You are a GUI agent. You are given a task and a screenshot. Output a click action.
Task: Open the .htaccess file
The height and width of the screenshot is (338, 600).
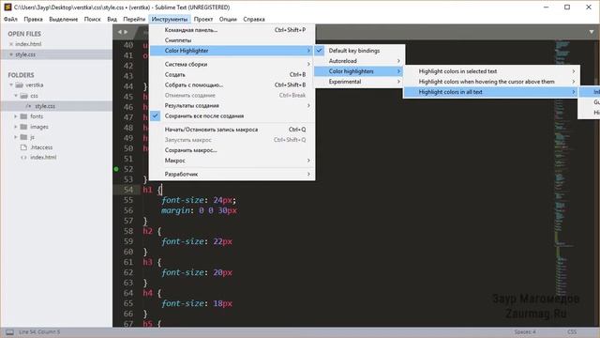pyautogui.click(x=41, y=147)
